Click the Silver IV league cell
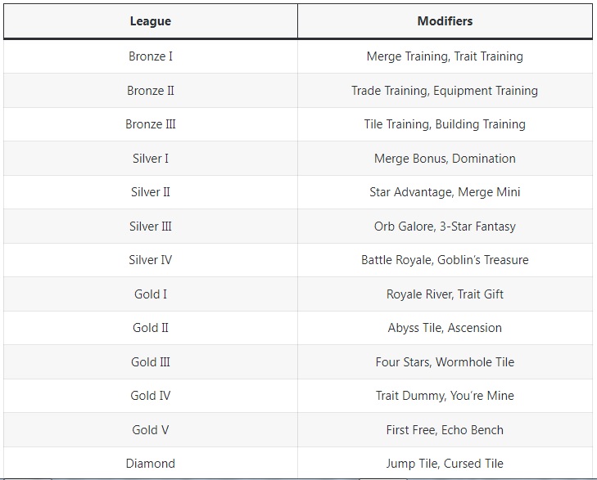 pyautogui.click(x=151, y=260)
